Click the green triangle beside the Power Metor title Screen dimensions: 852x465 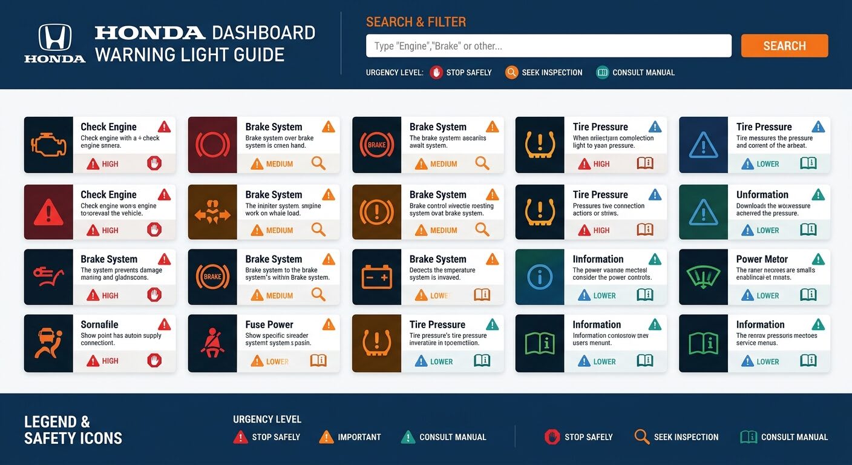point(818,259)
